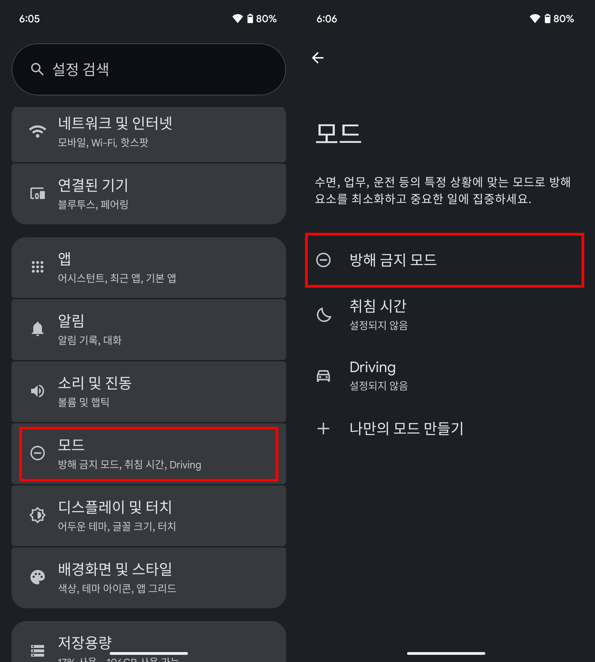Select 방해 금지 모드 in the modes list
The width and height of the screenshot is (595, 662).
[x=445, y=260]
